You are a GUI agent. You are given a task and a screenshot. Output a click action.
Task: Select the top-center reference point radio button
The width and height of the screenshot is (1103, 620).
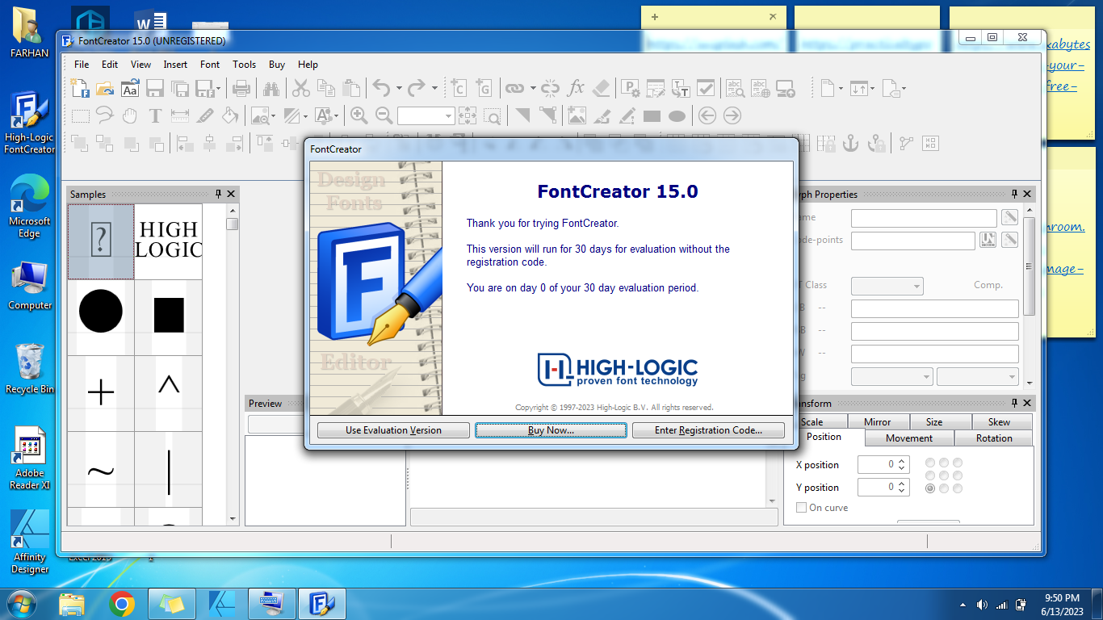944,463
